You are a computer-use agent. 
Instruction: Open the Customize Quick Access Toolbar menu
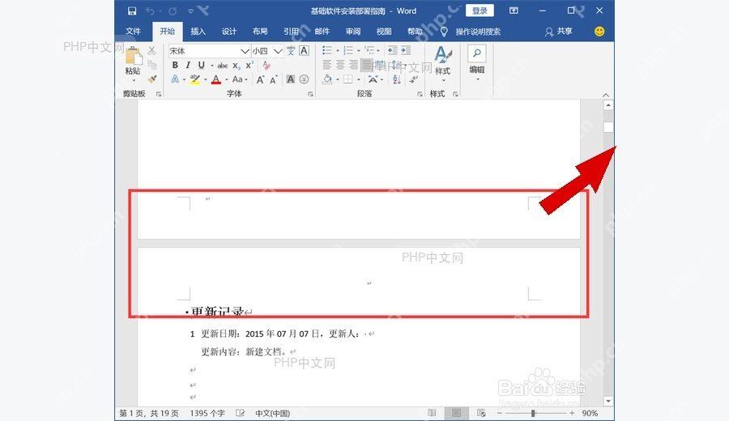pyautogui.click(x=190, y=11)
